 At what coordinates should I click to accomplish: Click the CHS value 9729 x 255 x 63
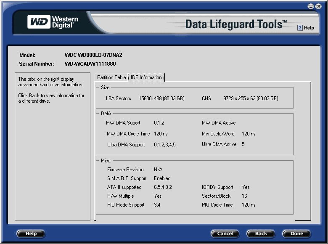[x=251, y=98]
